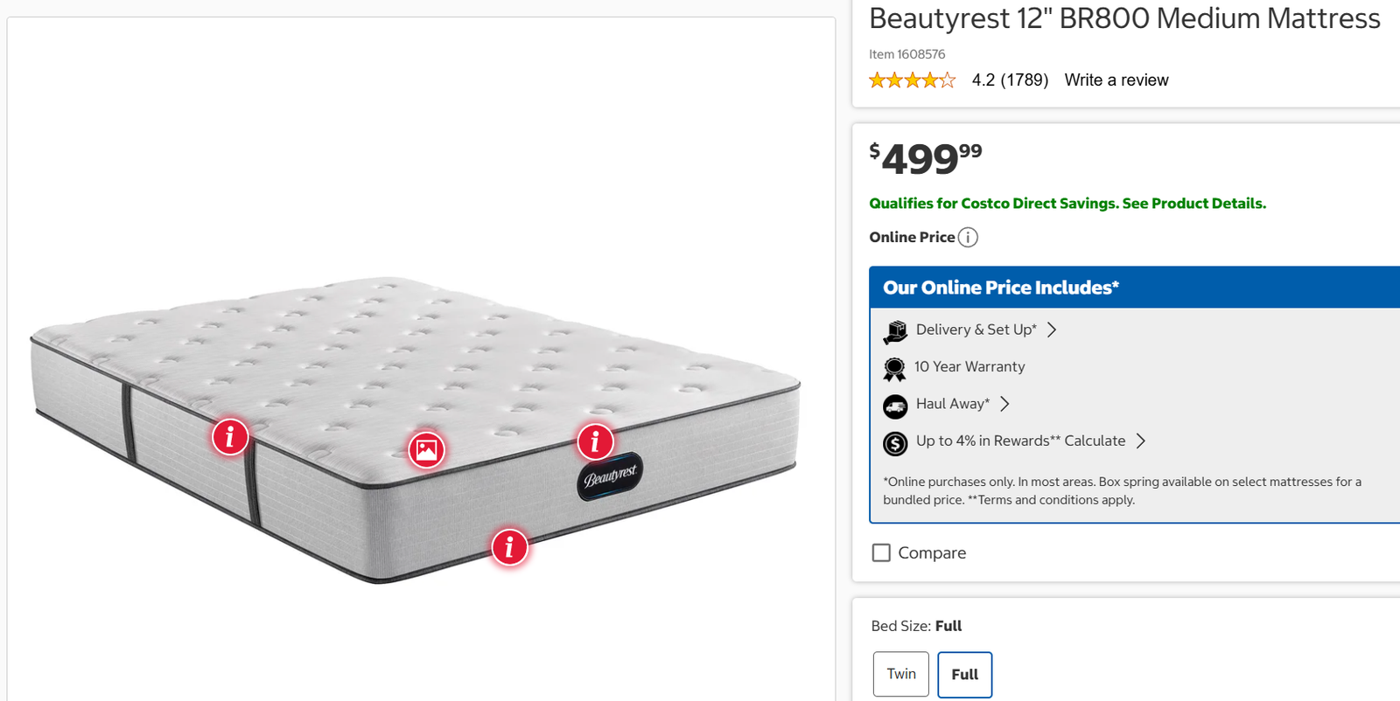1400x701 pixels.
Task: Click info hotspot above the Beautyrest label
Action: (x=595, y=441)
